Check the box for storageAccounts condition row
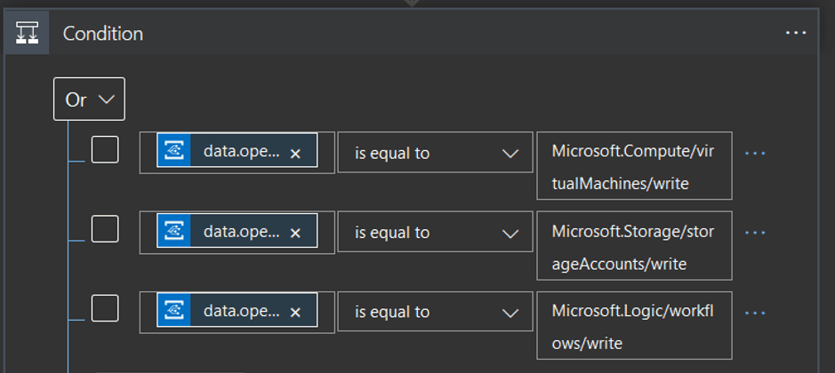Image resolution: width=835 pixels, height=373 pixels. (105, 229)
